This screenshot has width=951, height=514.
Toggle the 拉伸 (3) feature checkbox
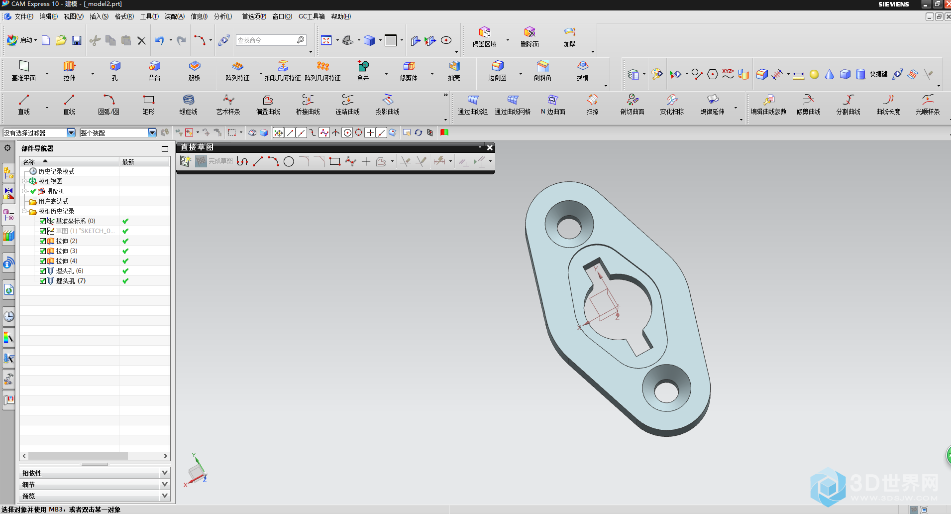[43, 251]
